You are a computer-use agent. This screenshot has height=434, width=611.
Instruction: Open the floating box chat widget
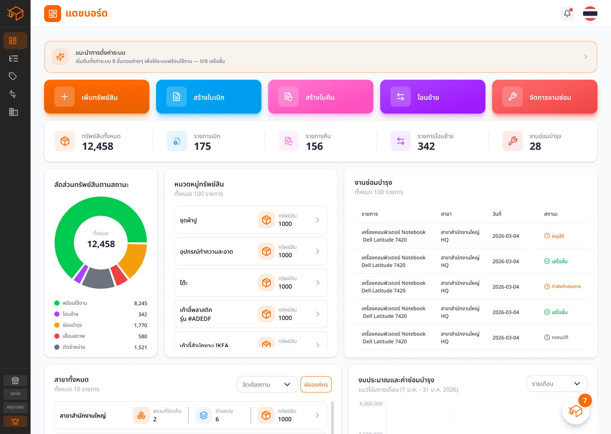(x=575, y=410)
